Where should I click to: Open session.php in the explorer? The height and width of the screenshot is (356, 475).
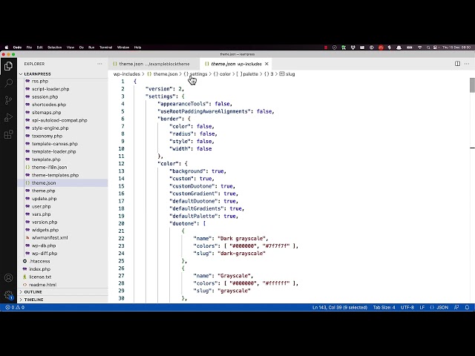coord(45,97)
